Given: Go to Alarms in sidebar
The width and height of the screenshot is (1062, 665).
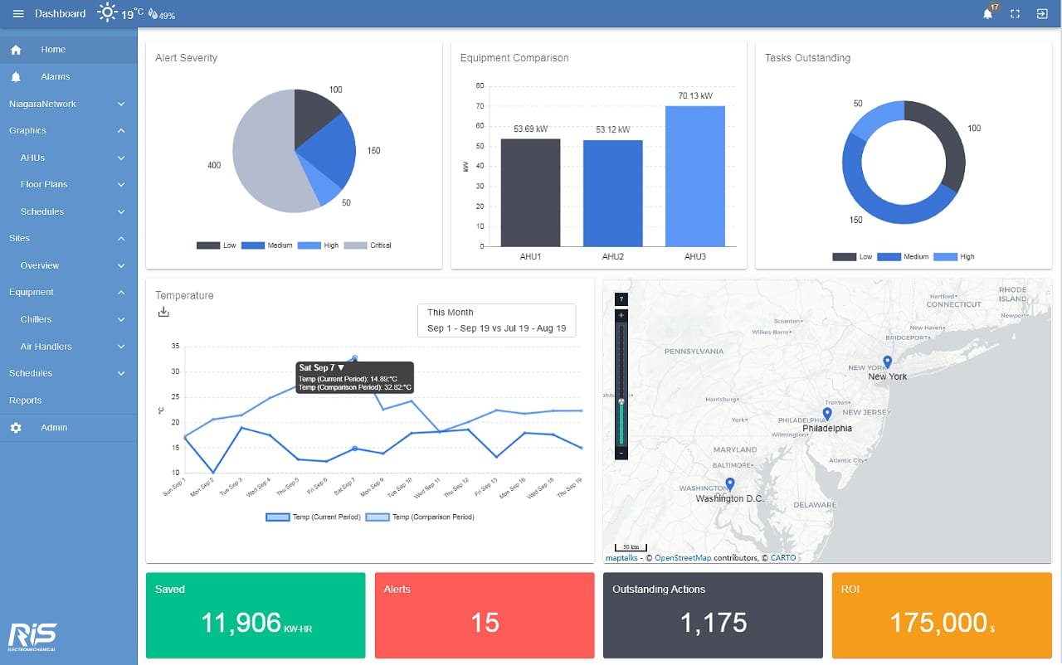Looking at the screenshot, I should (55, 76).
